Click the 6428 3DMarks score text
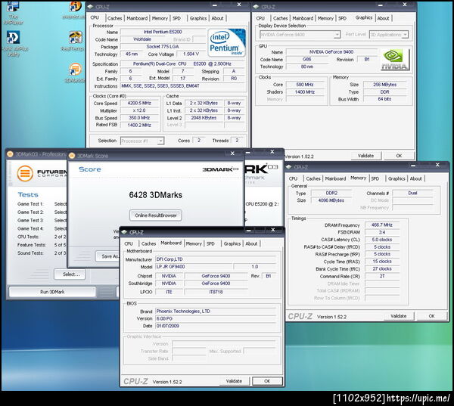454x406 pixels. tap(155, 195)
